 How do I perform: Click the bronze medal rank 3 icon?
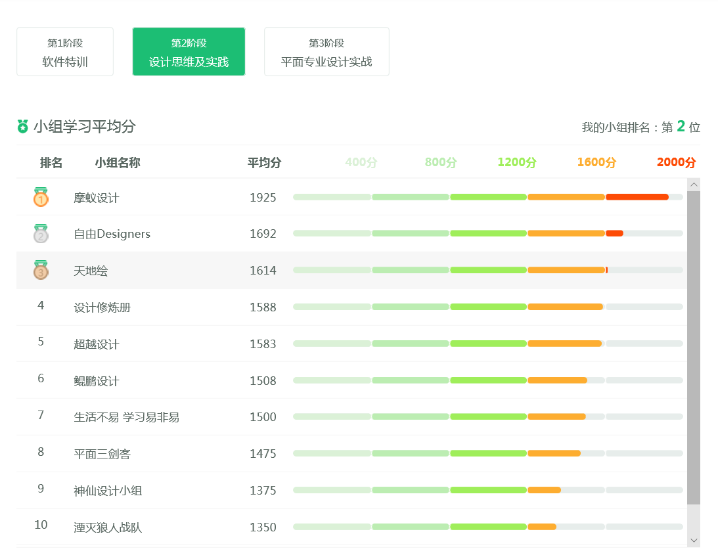pyautogui.click(x=41, y=270)
